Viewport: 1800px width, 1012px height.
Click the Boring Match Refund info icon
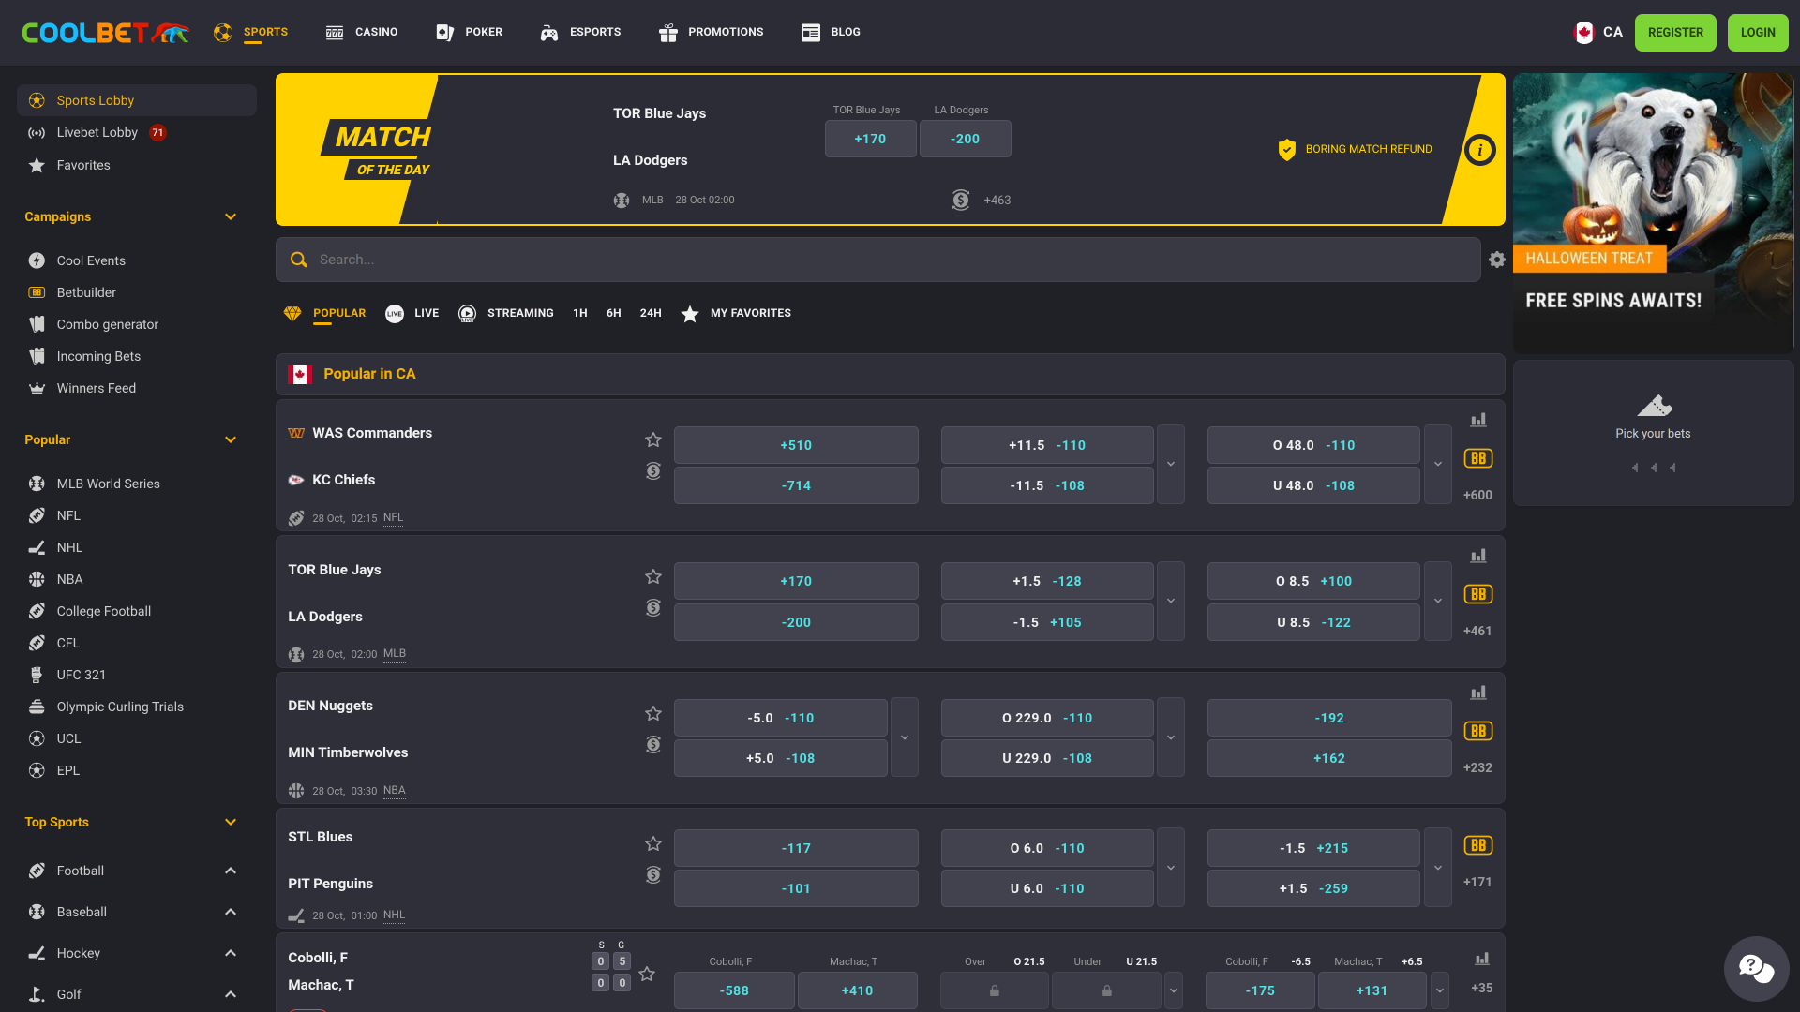(1479, 150)
